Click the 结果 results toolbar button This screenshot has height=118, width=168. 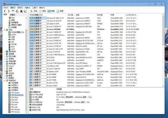60,11
